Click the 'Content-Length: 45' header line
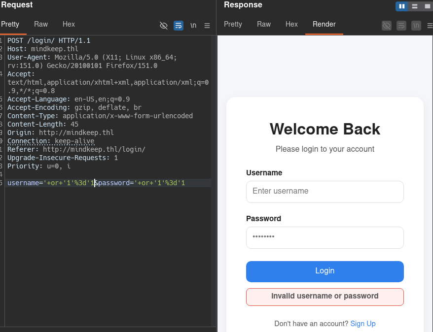 [x=43, y=124]
